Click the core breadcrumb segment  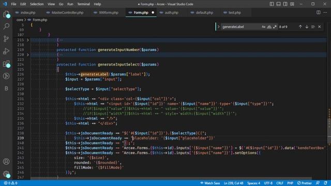tap(20, 20)
